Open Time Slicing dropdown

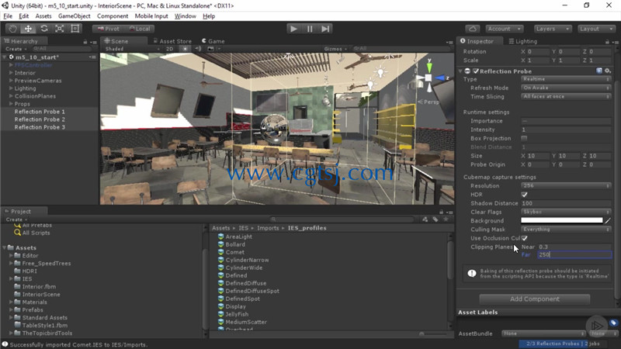tap(566, 96)
